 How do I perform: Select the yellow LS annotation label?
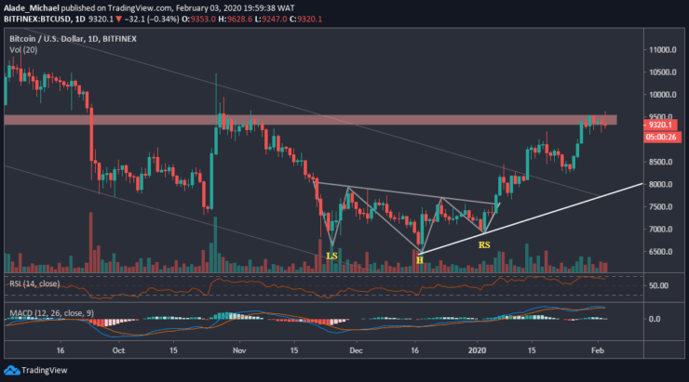click(331, 256)
